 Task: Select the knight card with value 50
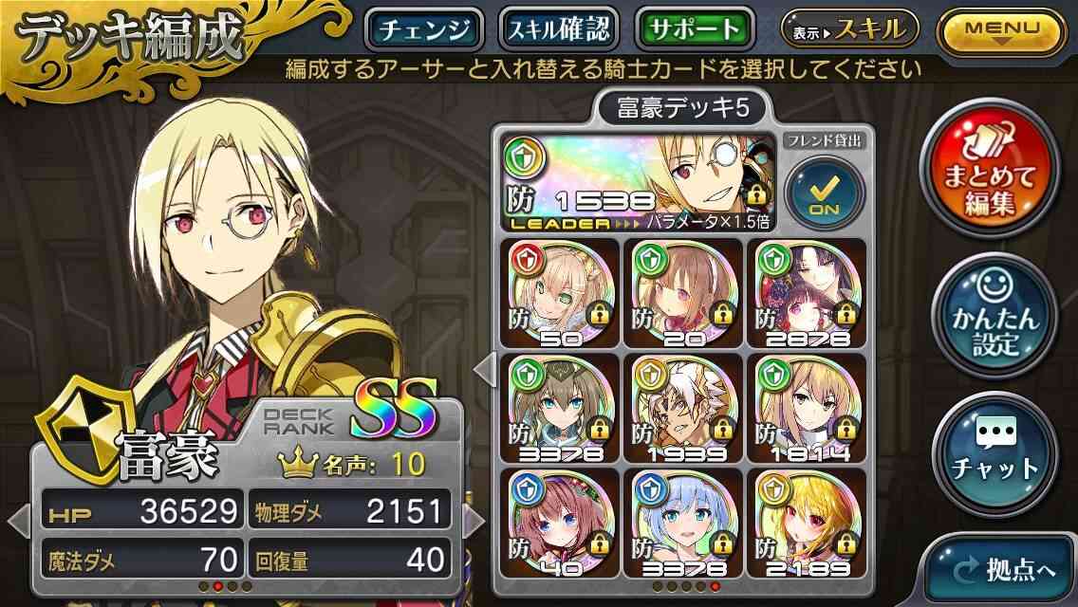[560, 293]
